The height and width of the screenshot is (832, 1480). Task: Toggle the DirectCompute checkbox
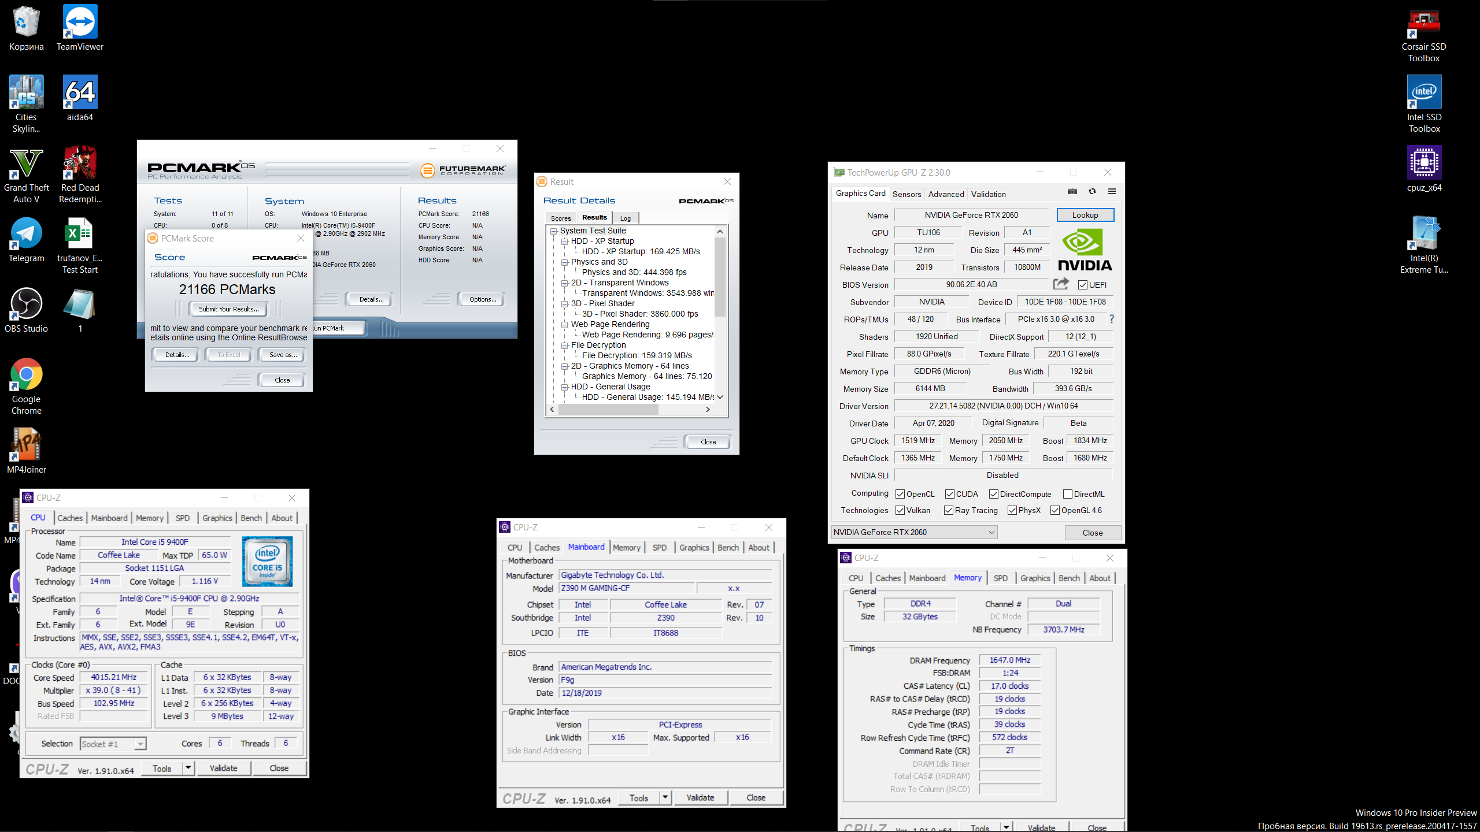pyautogui.click(x=994, y=494)
